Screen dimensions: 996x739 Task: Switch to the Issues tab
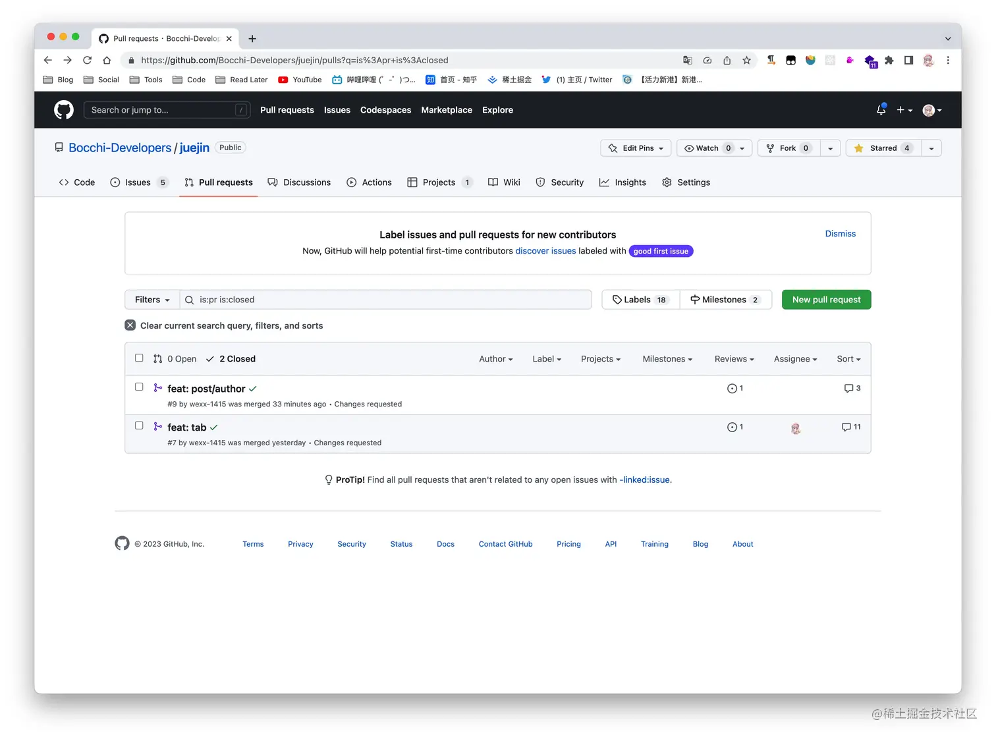coord(139,182)
